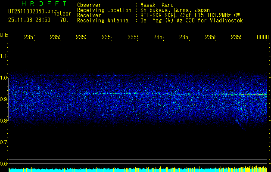Click the 2353 time marker
Screen dimensions: 271x172
(x=81, y=37)
